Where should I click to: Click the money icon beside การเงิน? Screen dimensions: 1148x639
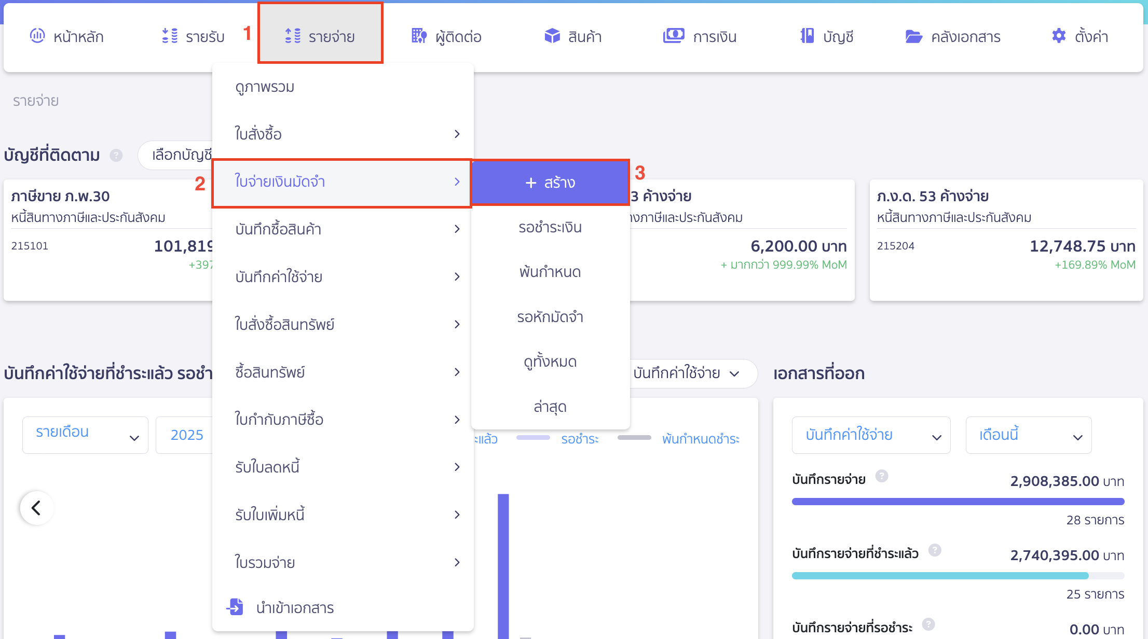coord(674,36)
